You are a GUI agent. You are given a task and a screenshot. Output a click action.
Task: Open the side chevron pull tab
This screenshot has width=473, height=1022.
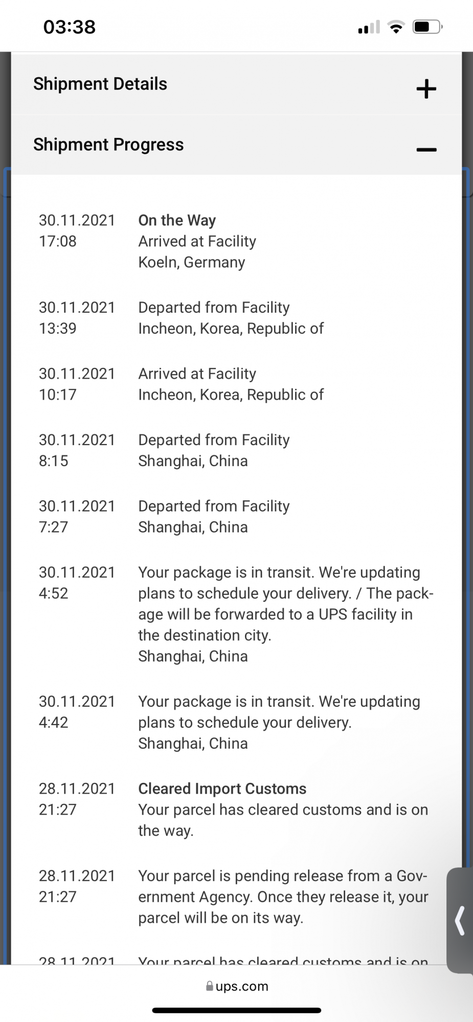point(460,920)
